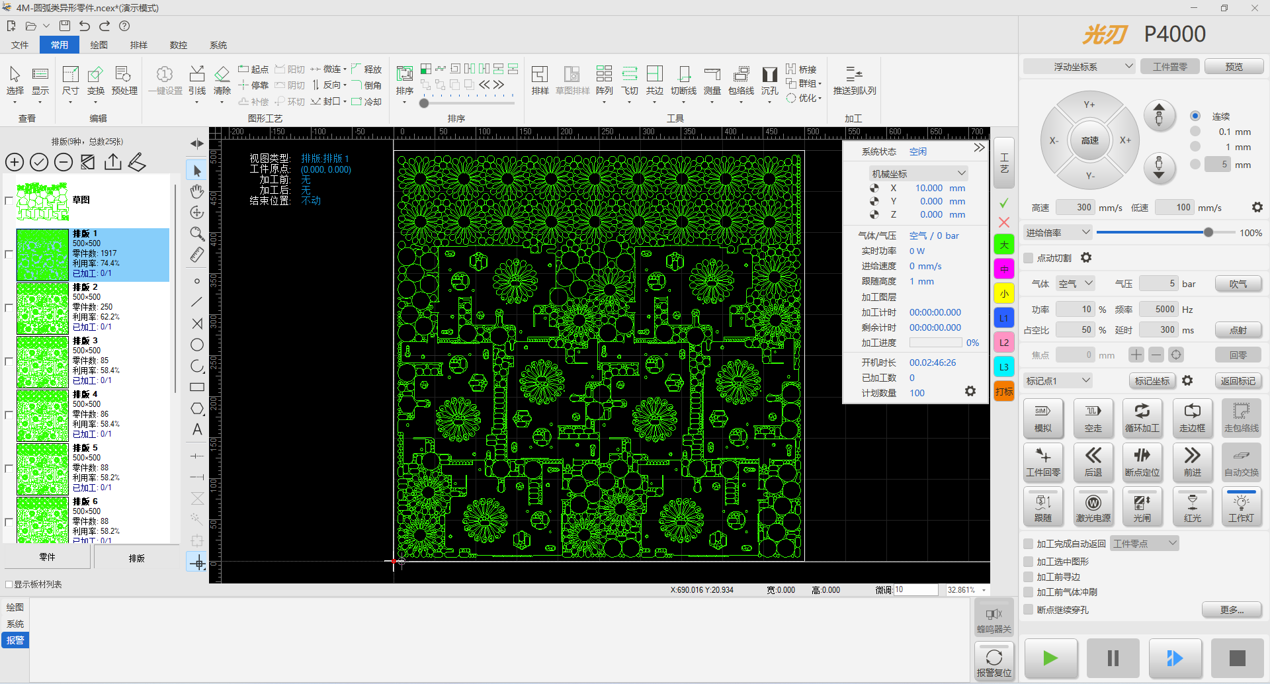
Task: Click the 共边 common edge tool
Action: [x=654, y=81]
